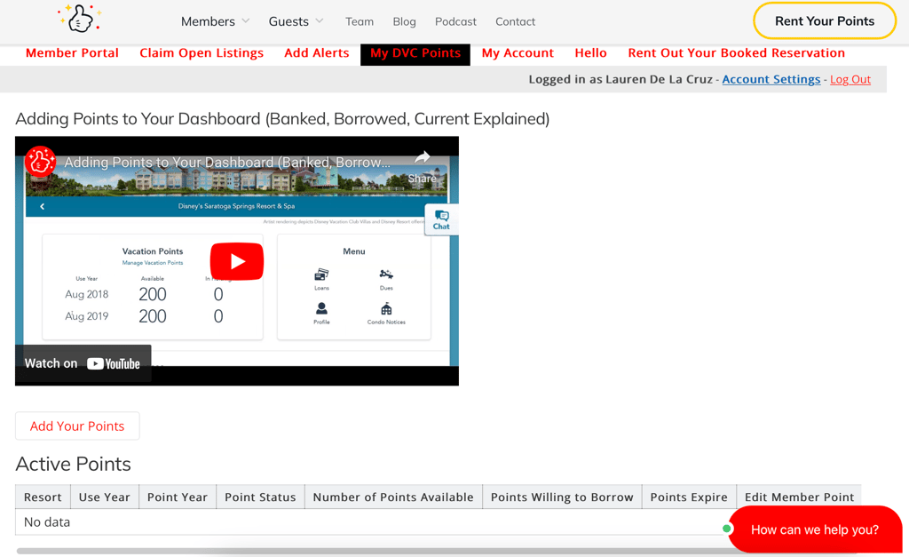Screen dimensions: 909x557
Task: Open the Hello tab
Action: pos(590,52)
